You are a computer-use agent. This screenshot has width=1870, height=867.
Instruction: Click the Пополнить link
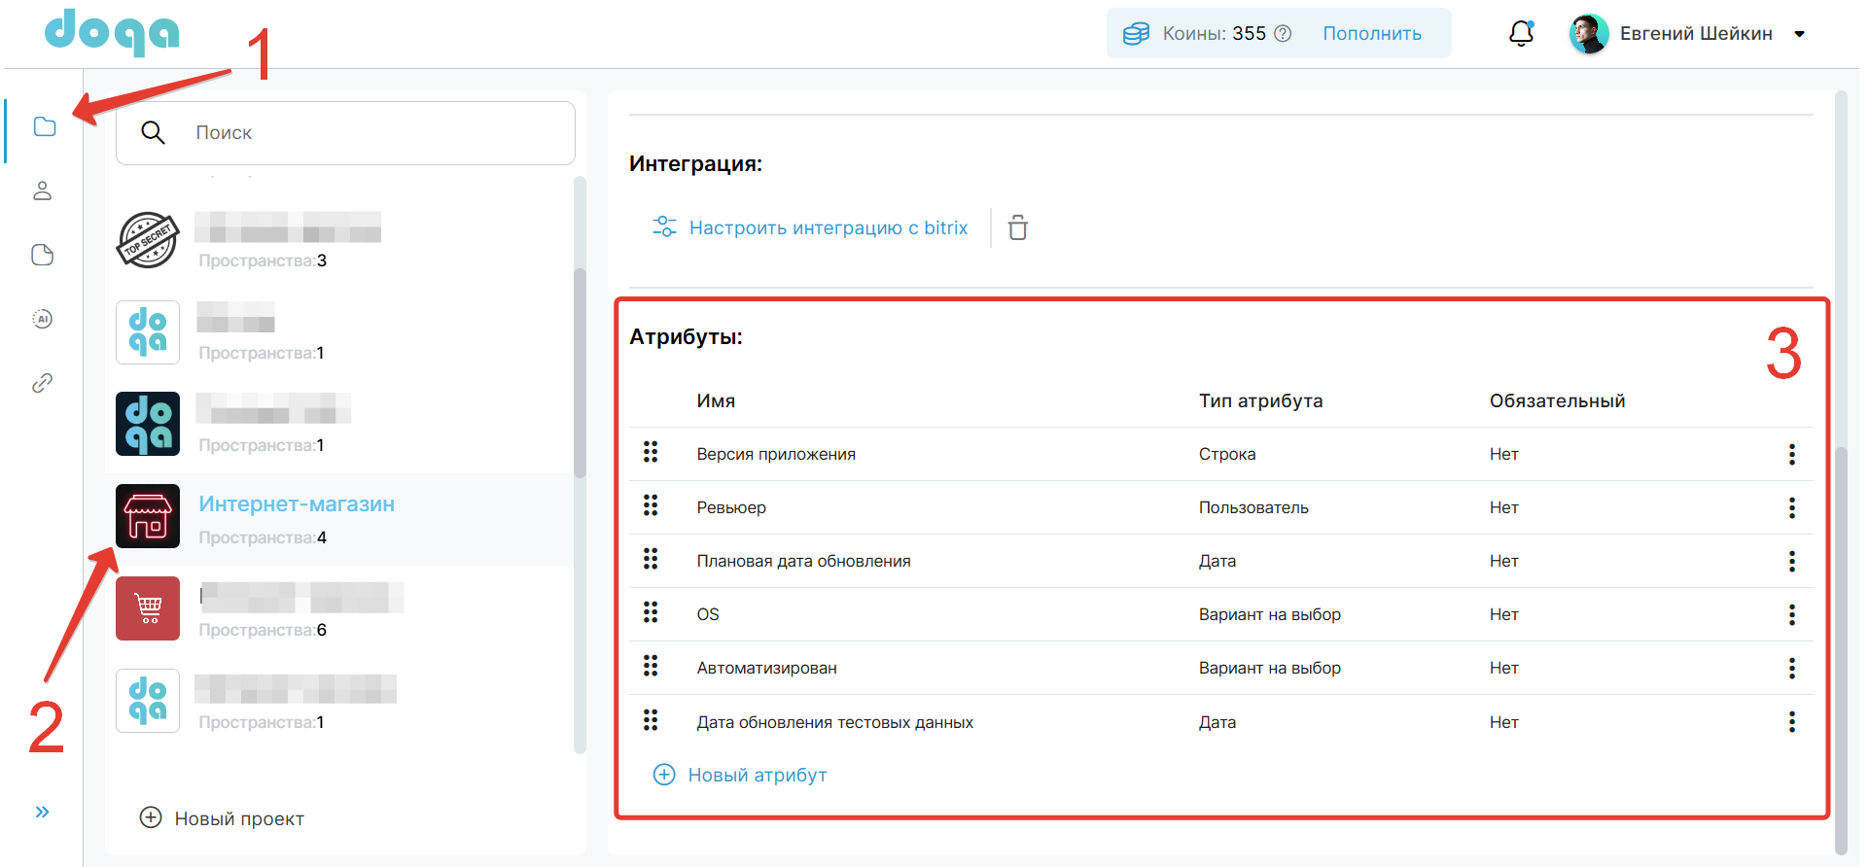[1371, 34]
